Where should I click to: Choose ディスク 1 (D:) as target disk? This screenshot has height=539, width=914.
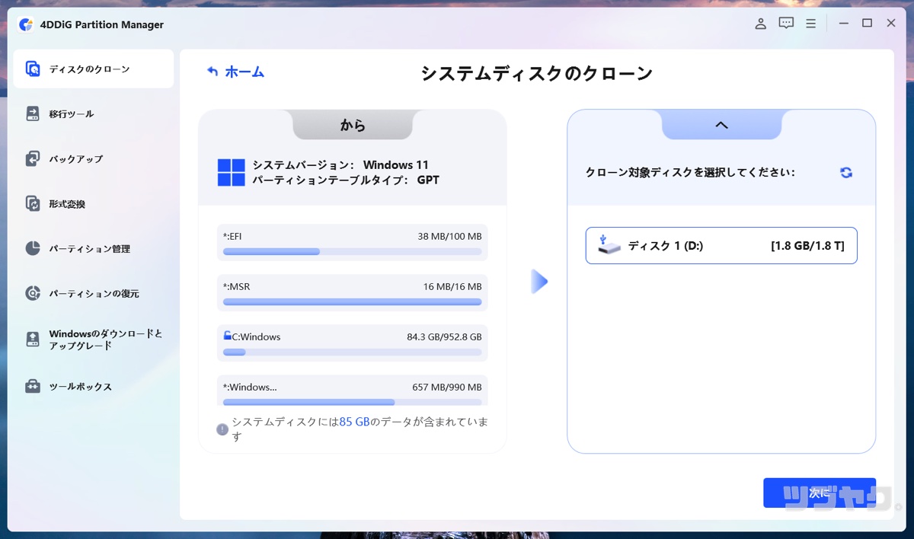tap(721, 246)
